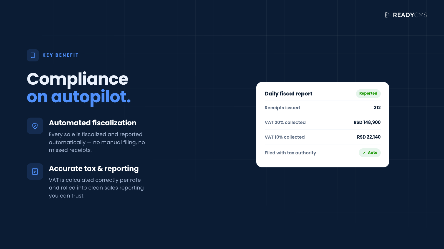
Task: Select the Daily fiscal report title
Action: 289,94
